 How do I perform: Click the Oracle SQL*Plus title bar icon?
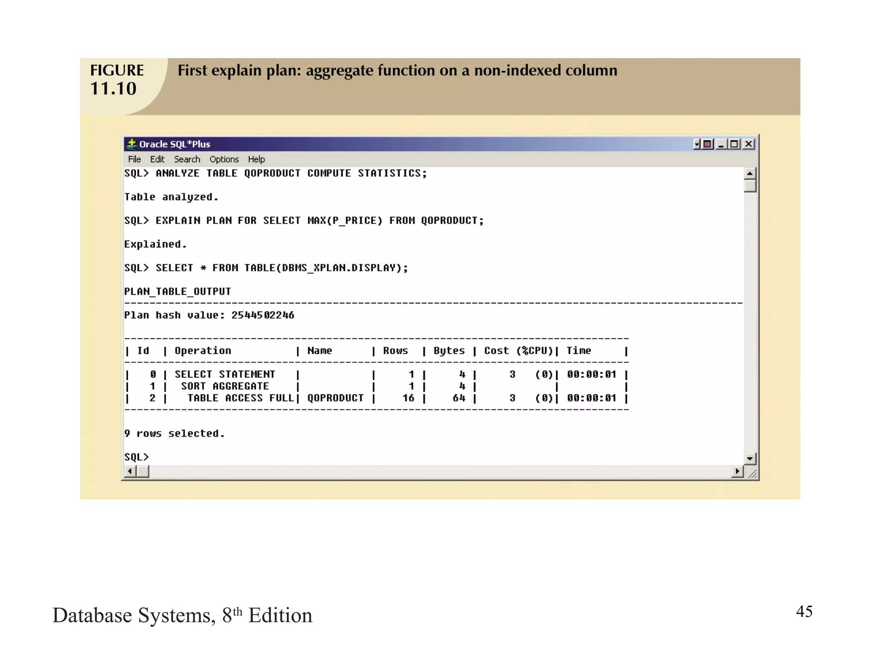click(132, 144)
